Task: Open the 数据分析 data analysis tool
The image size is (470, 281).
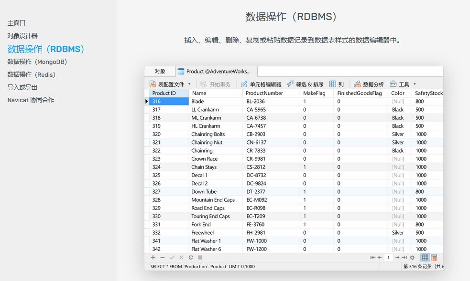Action: 368,84
